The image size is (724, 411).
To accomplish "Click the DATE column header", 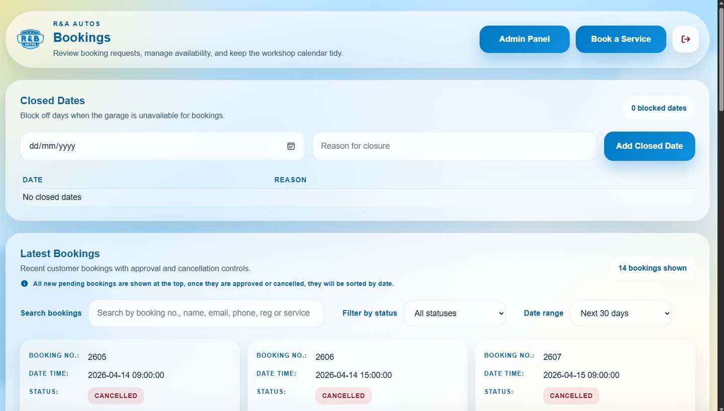I will coord(33,180).
